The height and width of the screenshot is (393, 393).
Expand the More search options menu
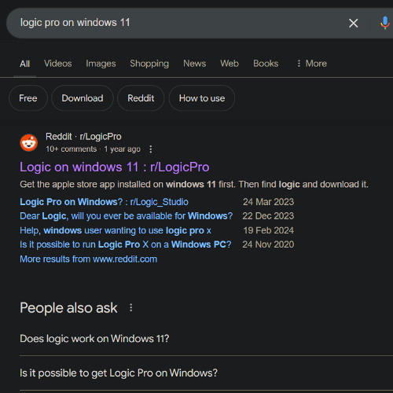[x=311, y=64]
